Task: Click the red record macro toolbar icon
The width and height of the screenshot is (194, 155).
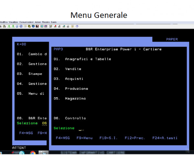Action: coord(55,26)
